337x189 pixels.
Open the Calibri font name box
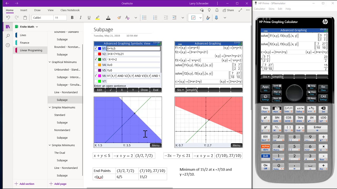(43, 18)
